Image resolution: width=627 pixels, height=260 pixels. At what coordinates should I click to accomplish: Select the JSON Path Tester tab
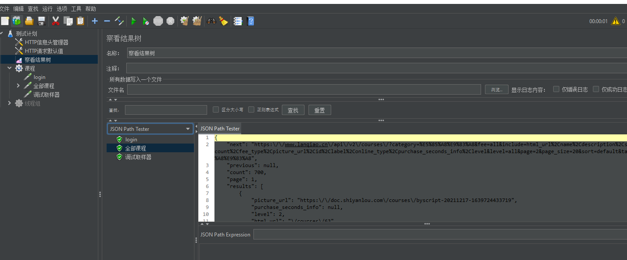pyautogui.click(x=220, y=129)
